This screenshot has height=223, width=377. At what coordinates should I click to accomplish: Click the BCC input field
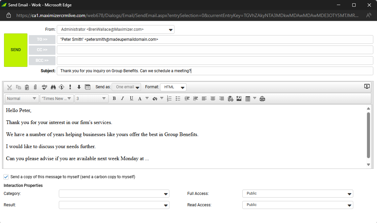pos(215,61)
